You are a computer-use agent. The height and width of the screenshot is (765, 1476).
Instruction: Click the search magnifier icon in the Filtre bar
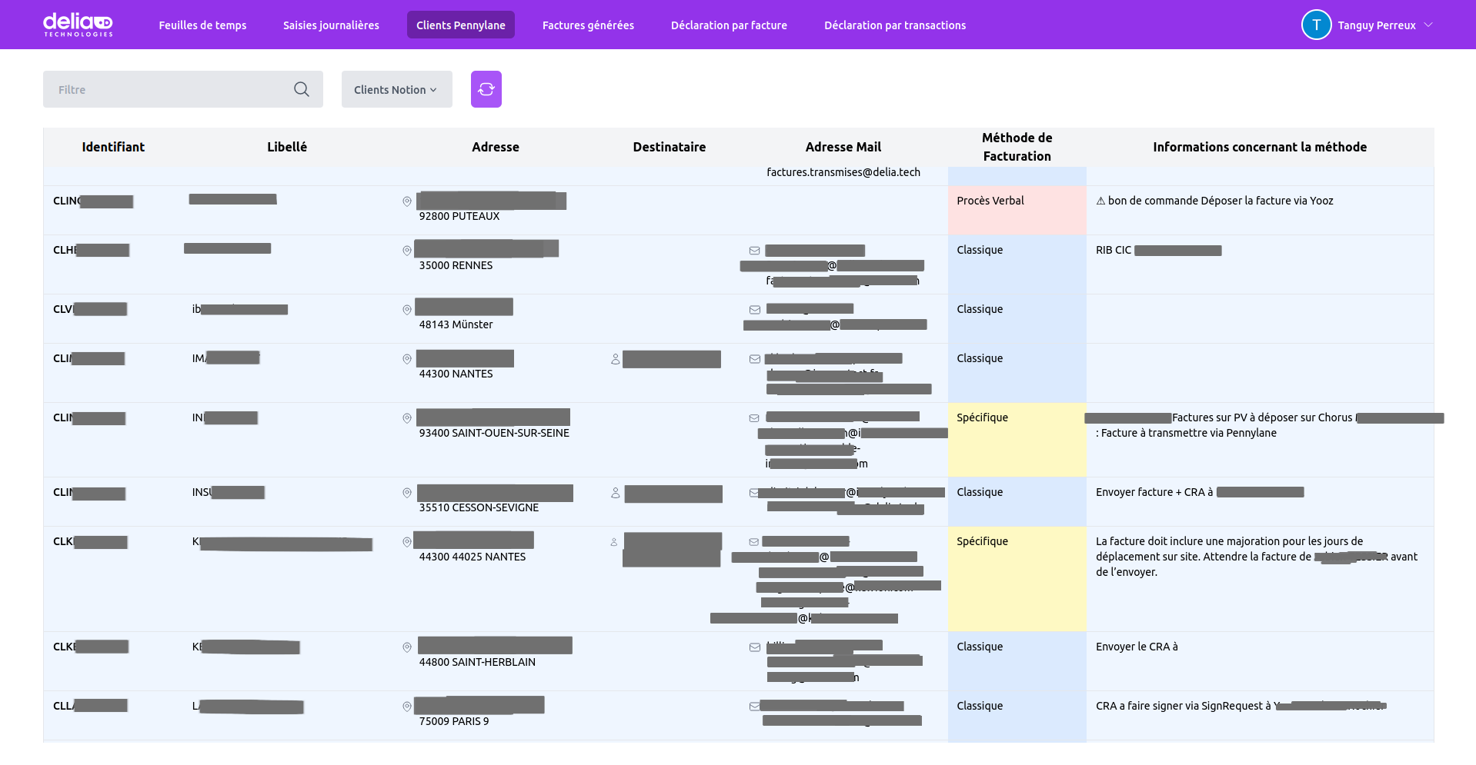pos(301,89)
